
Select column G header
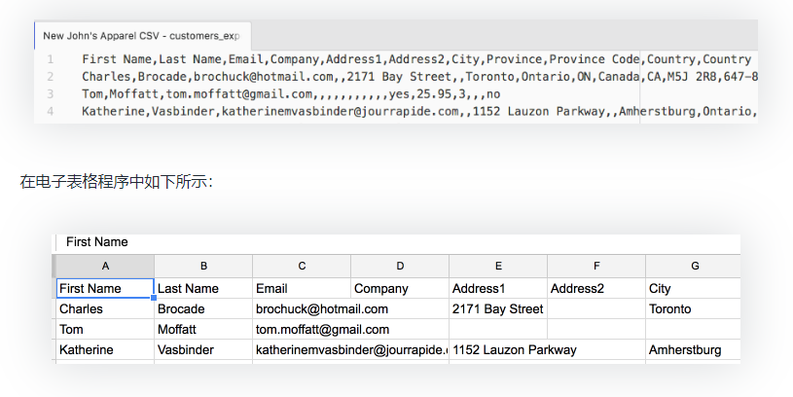[x=694, y=266]
